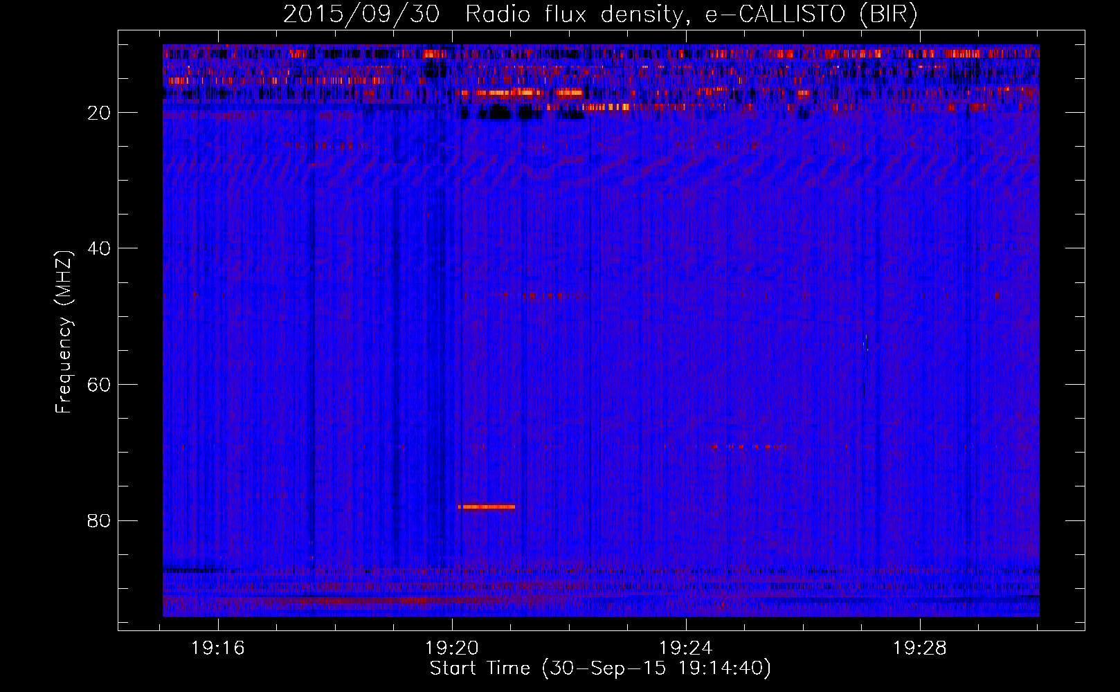The image size is (1120, 692).
Task: Click the '19:20' time tick label
Action: point(452,648)
